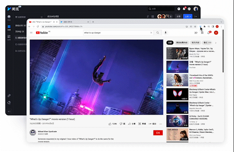Show more filter chips with right chevron
This screenshot has width=234, height=152.
216,43
